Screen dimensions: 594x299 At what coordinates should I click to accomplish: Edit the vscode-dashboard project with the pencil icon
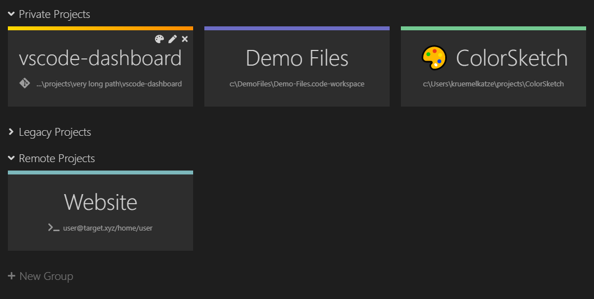[x=173, y=39]
